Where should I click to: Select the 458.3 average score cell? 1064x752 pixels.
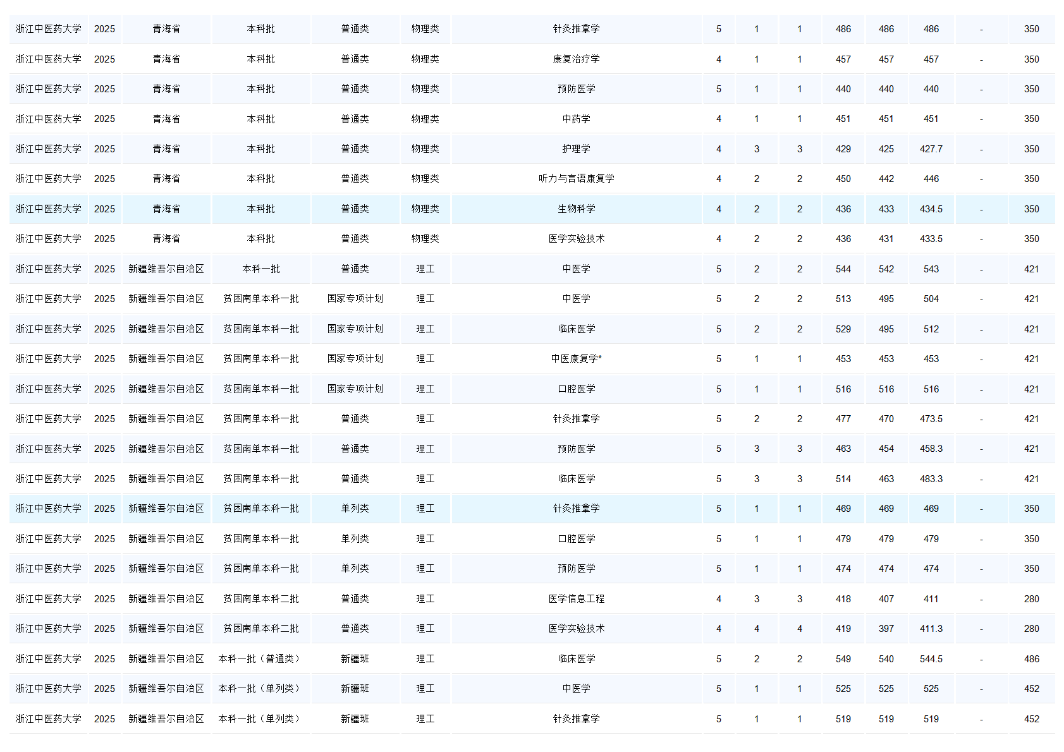point(931,449)
